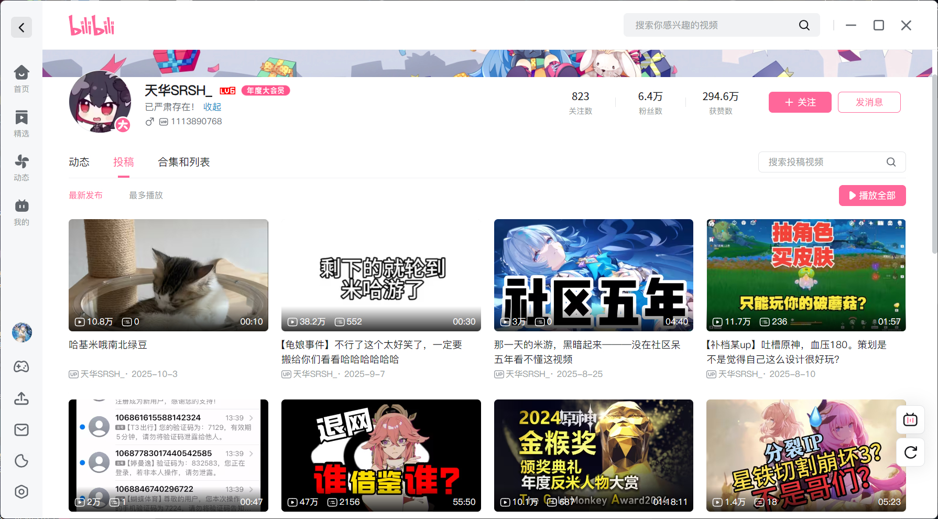The image size is (938, 519).
Task: Click the 发消息 message button
Action: pyautogui.click(x=869, y=102)
